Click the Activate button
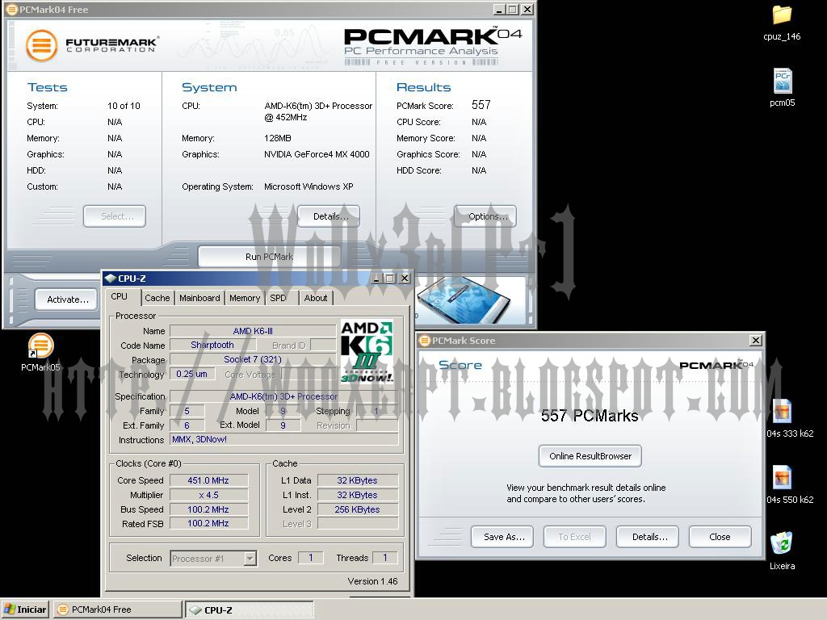 66,300
